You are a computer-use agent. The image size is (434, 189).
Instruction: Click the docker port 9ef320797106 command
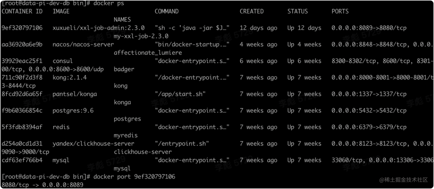click(x=134, y=177)
